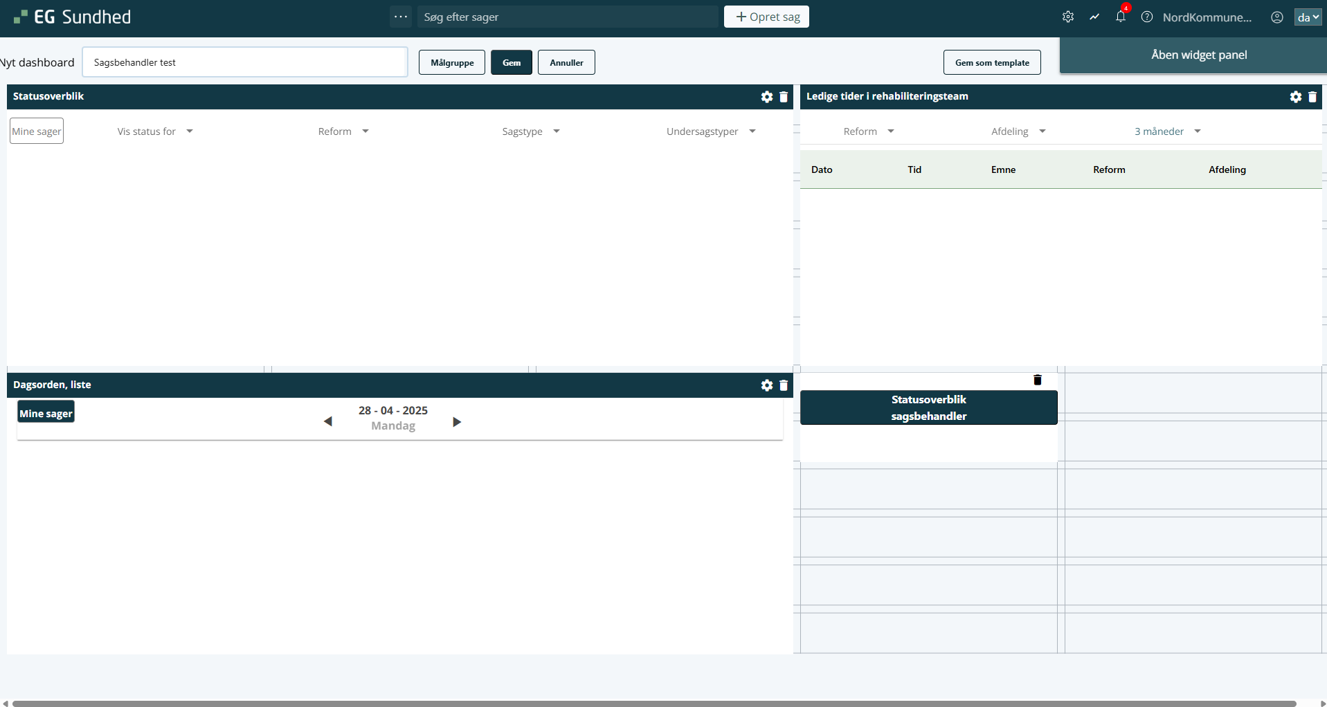Click Åben widget panel

[1199, 55]
